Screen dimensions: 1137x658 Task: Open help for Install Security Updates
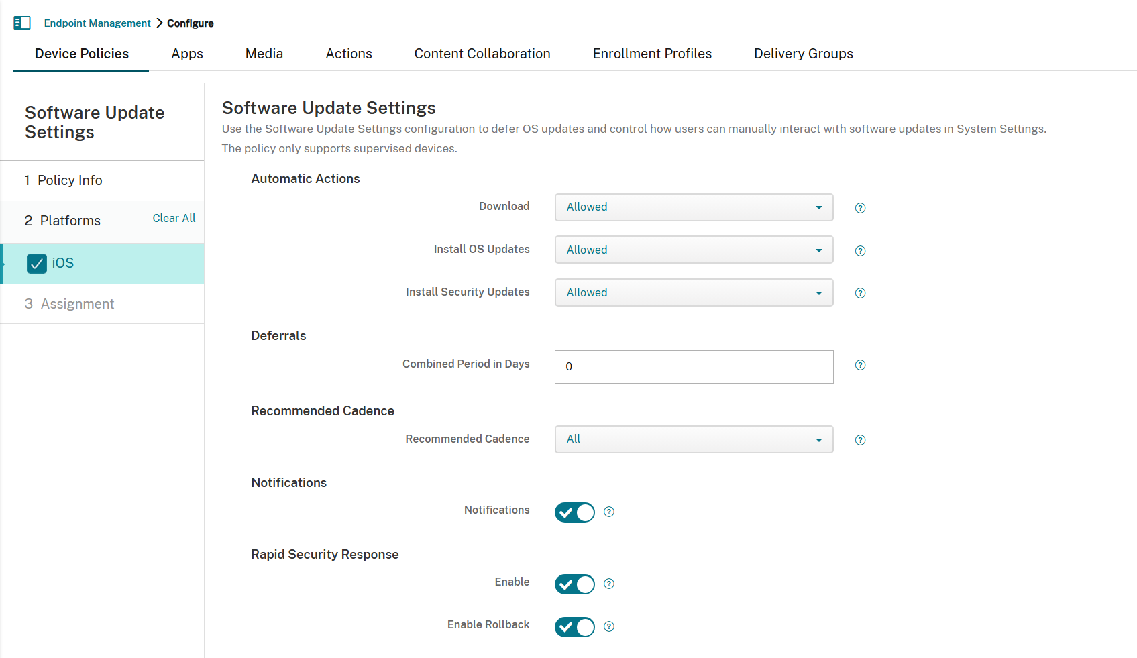tap(860, 293)
